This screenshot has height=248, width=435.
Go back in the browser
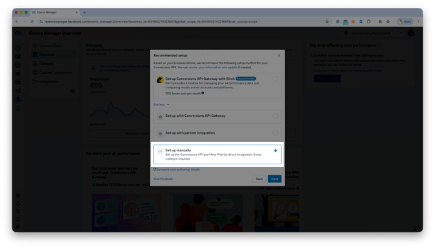tap(17, 21)
